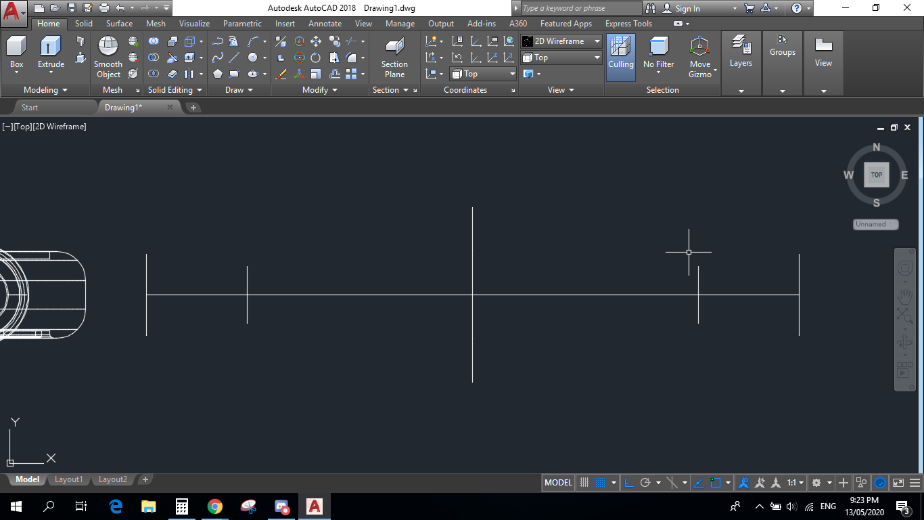Click the new drawing plus tab button
The height and width of the screenshot is (520, 924).
pos(193,108)
